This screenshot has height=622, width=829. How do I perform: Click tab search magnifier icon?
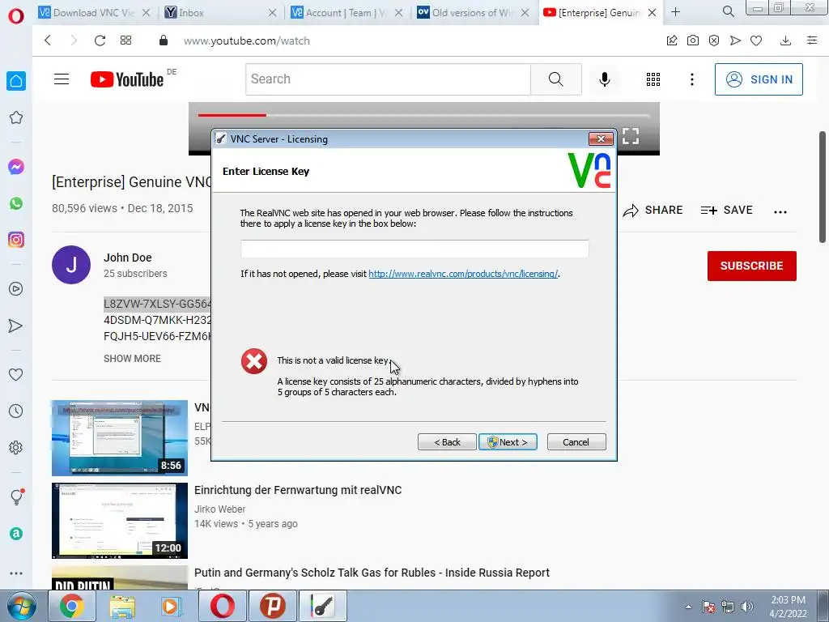coord(729,11)
